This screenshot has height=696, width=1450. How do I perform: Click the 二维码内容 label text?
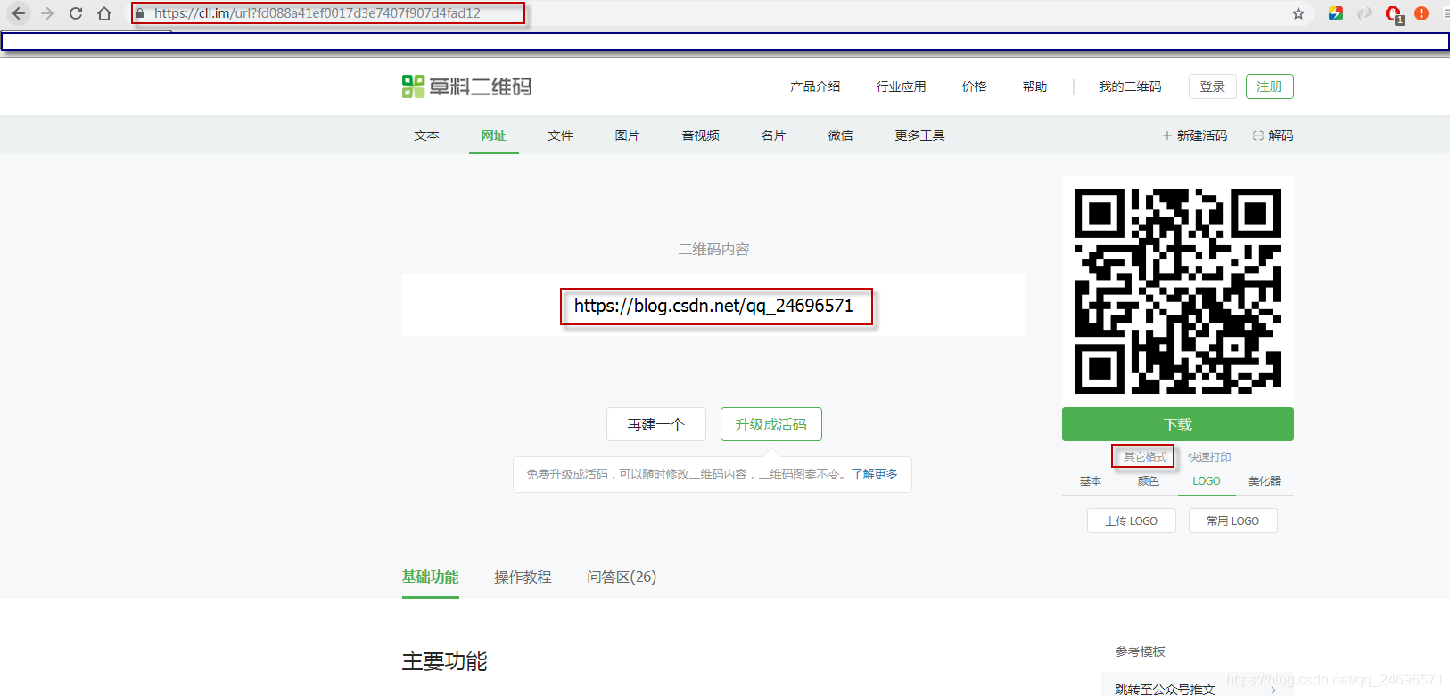click(713, 249)
